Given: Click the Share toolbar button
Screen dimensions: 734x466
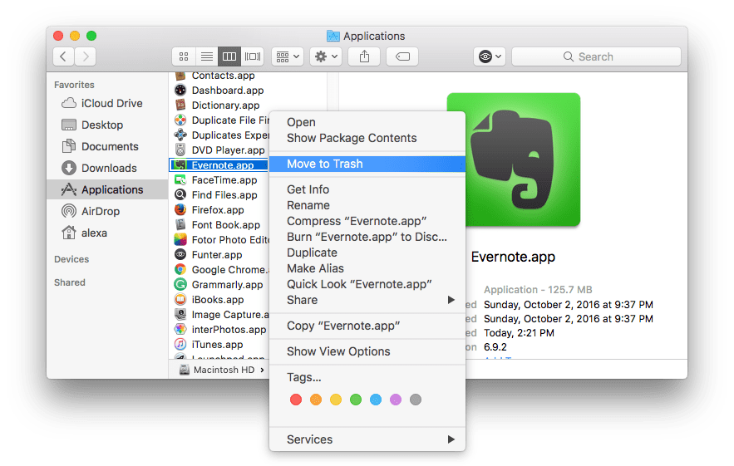Looking at the screenshot, I should point(364,56).
